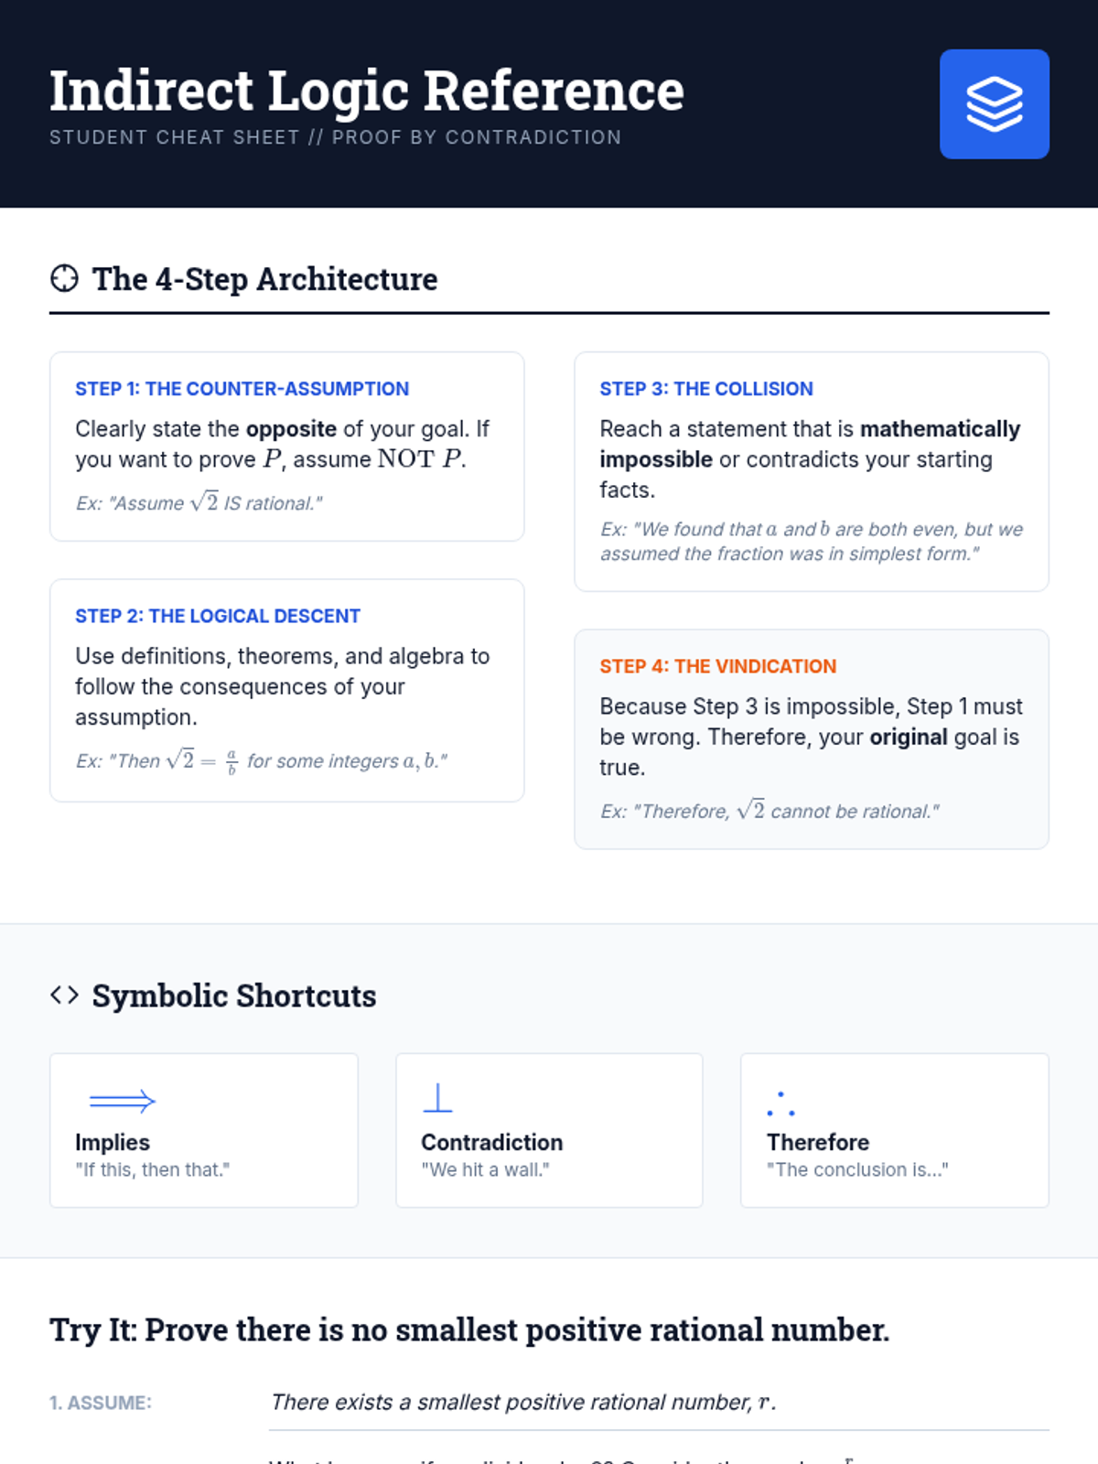Click the Therefore shortcut card label
1098x1464 pixels.
[817, 1142]
